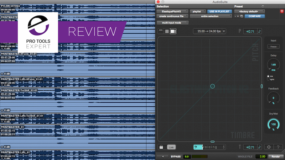Click the previous preset minus icon
This screenshot has height=160, width=285.
pos(235,16)
